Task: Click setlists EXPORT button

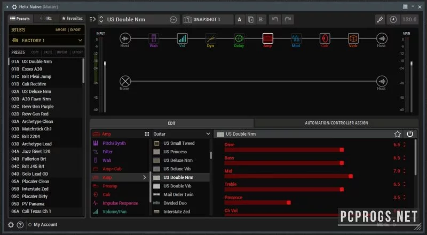Action: tap(75, 30)
